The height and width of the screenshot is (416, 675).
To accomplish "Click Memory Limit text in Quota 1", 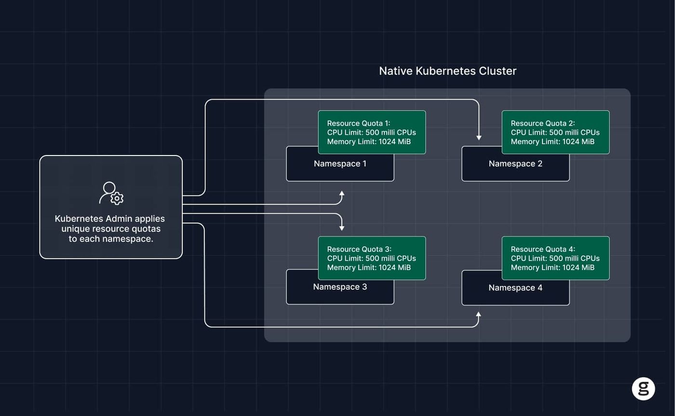I will (369, 142).
